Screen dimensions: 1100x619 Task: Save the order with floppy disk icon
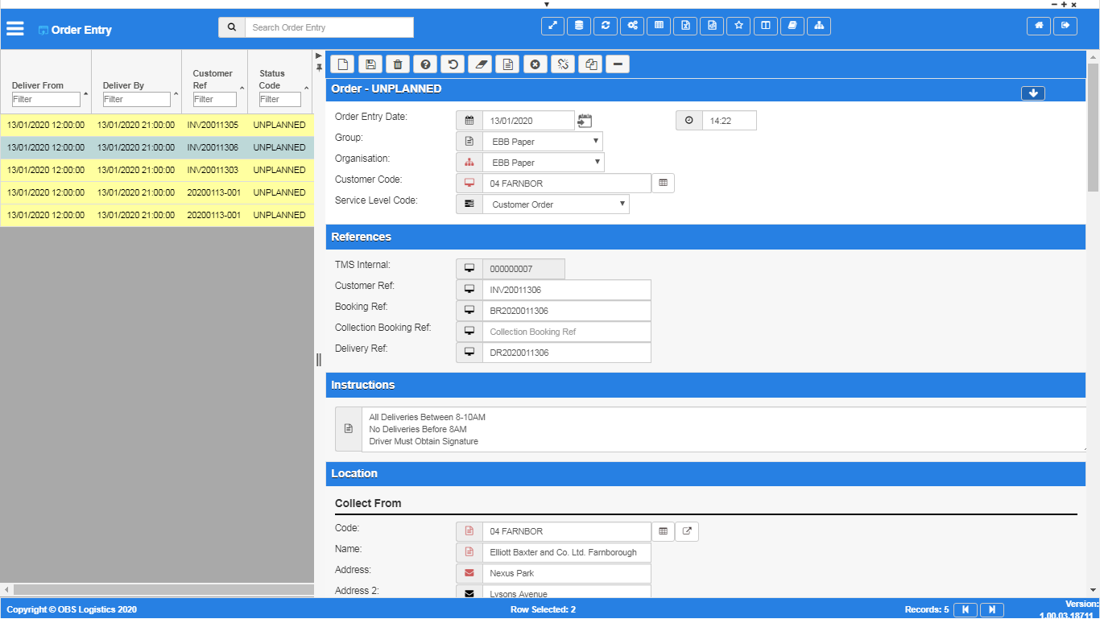(370, 64)
